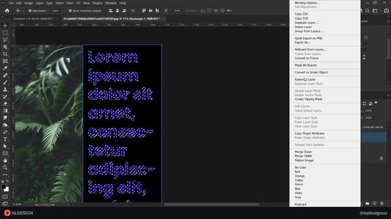Select the Dodge tool
The height and width of the screenshot is (219, 391).
tap(5, 125)
